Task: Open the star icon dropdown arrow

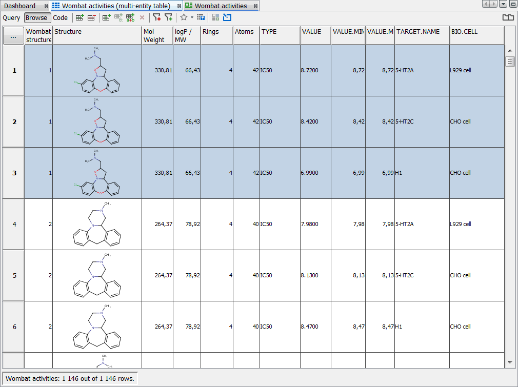Action: (191, 17)
